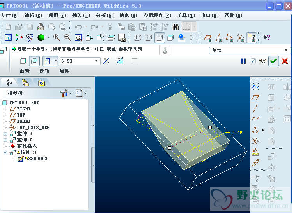The height and width of the screenshot is (213, 292).
Task: Click the Repaint screen icon
Action: (x=8, y=38)
